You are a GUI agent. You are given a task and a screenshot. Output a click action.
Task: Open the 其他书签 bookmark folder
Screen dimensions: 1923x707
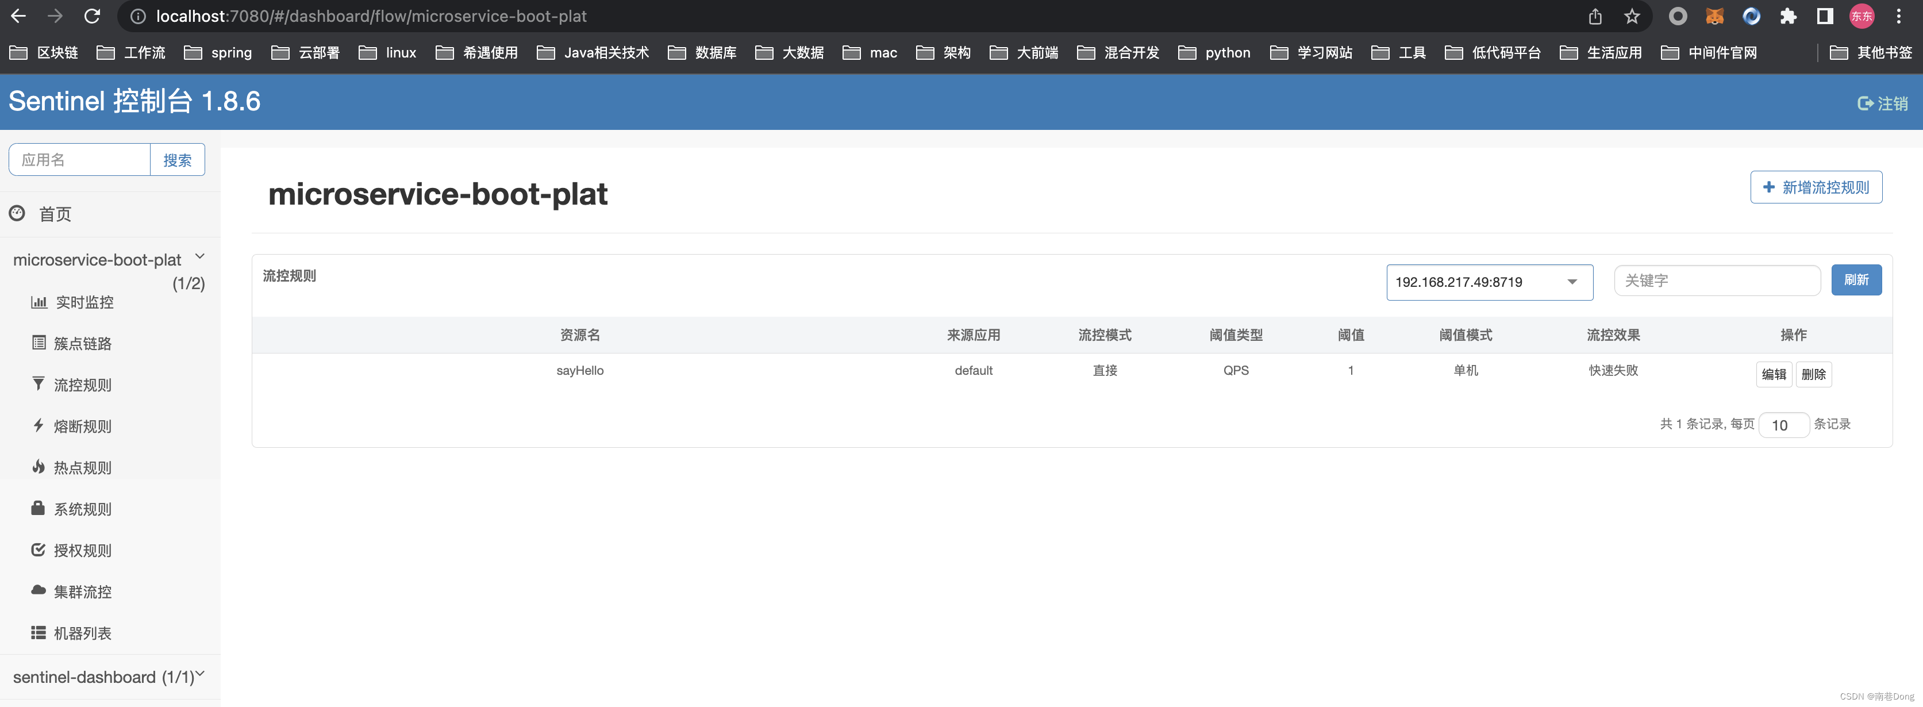[x=1871, y=52]
